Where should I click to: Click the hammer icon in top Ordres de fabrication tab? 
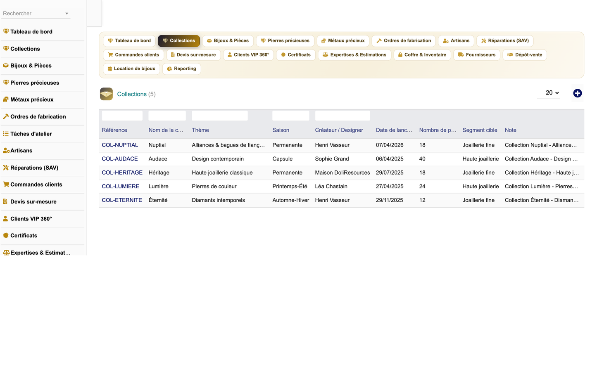click(379, 41)
